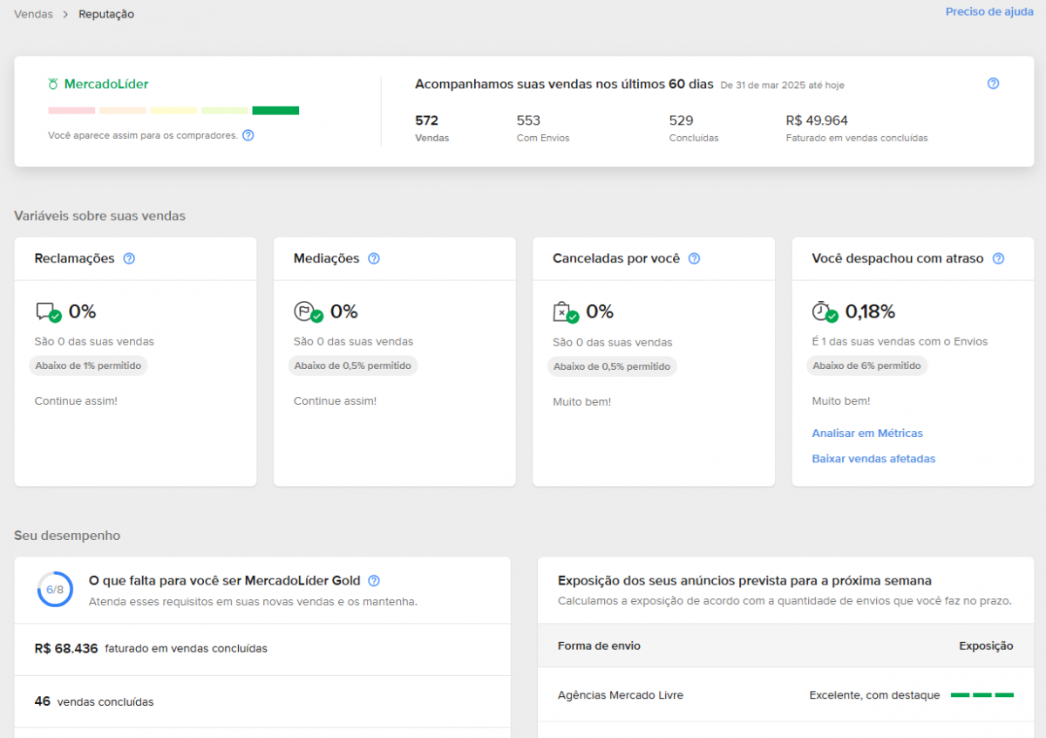Click the Mediações flag icon
Image resolution: width=1046 pixels, height=738 pixels.
[307, 312]
